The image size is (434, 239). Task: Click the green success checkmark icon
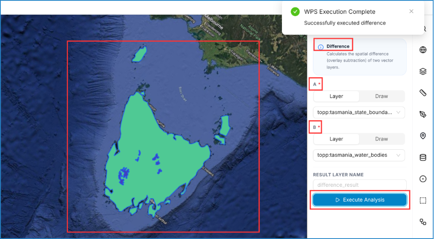click(295, 12)
